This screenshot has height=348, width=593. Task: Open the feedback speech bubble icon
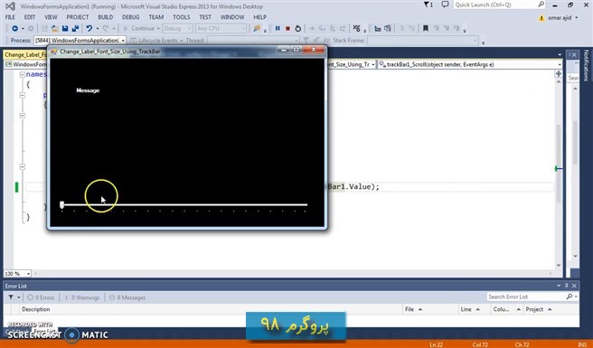[x=445, y=5]
